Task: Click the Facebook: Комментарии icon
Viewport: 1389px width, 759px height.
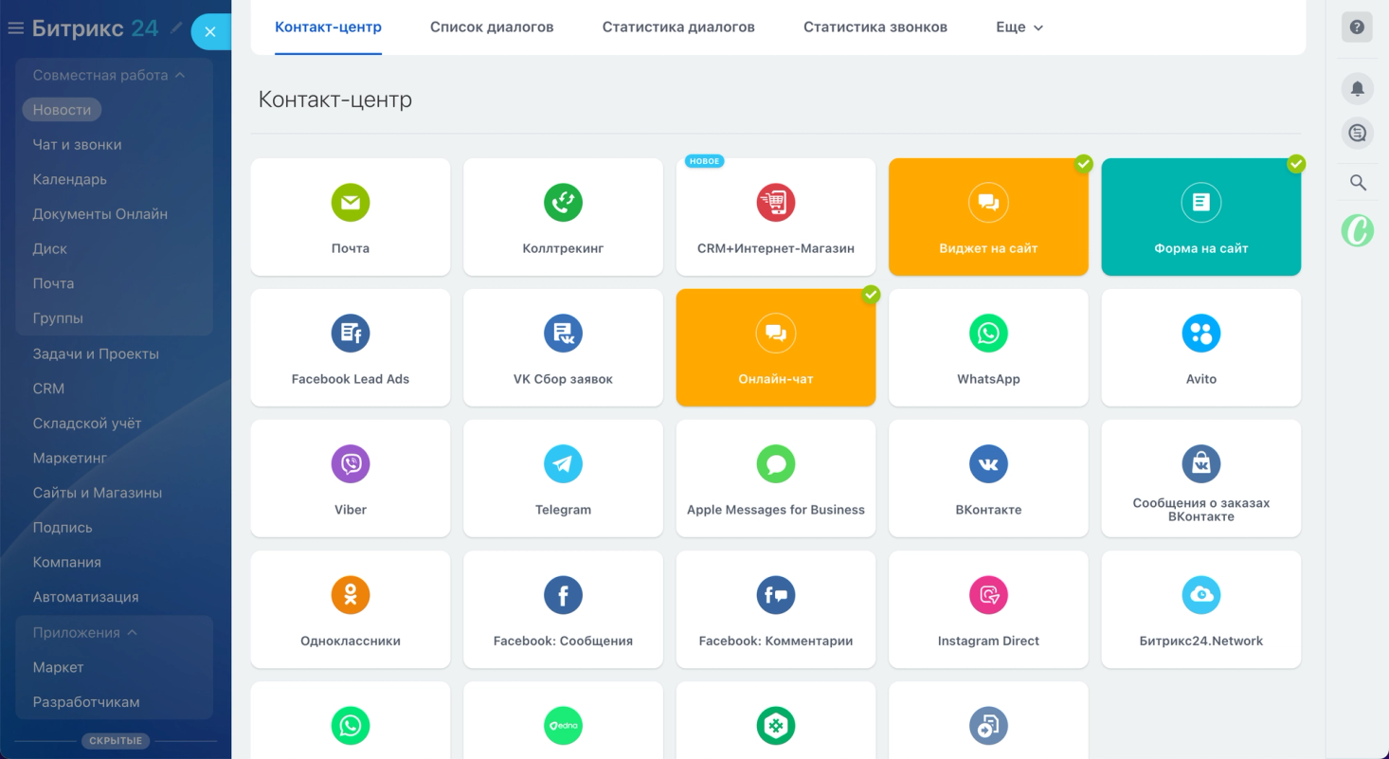Action: tap(776, 594)
